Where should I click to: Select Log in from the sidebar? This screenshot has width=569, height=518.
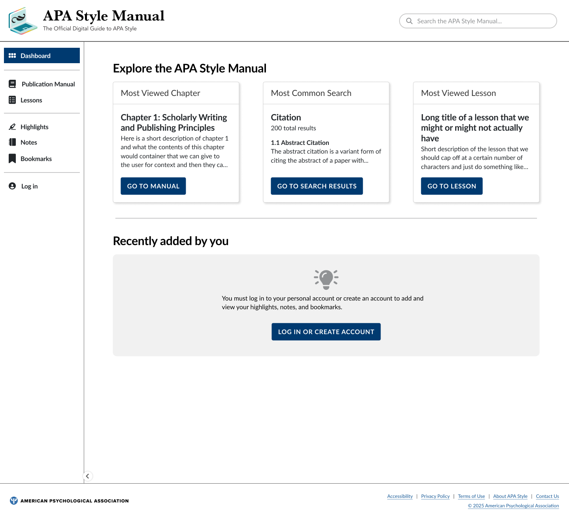[x=42, y=186]
